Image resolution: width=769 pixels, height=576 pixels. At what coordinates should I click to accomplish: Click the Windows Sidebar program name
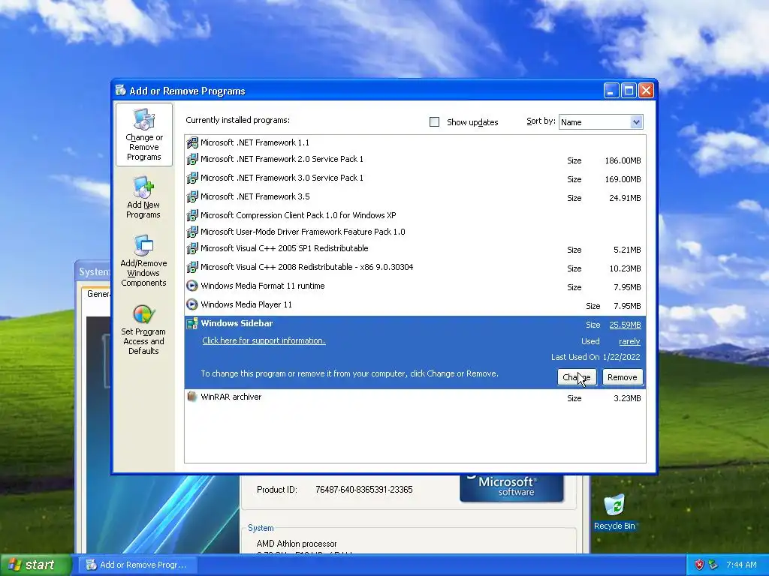click(x=237, y=323)
